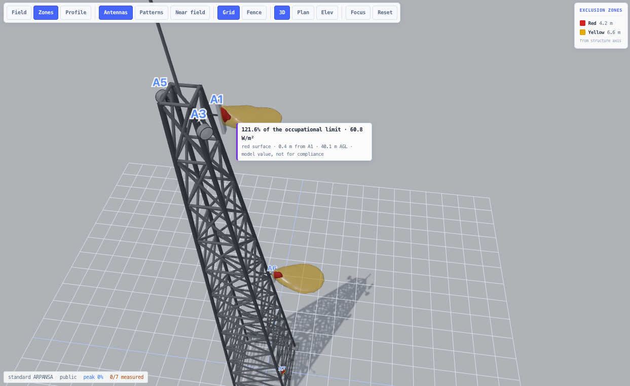Click the red lobe at antenna A1
This screenshot has height=386, width=630.
click(x=225, y=115)
